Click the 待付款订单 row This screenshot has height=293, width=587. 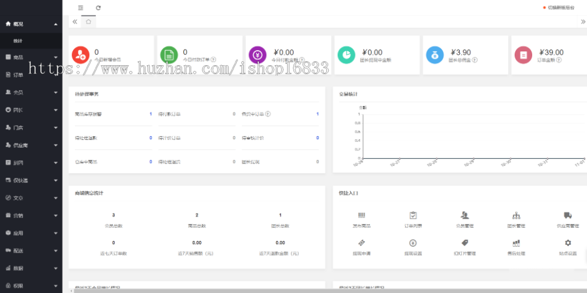pyautogui.click(x=197, y=114)
